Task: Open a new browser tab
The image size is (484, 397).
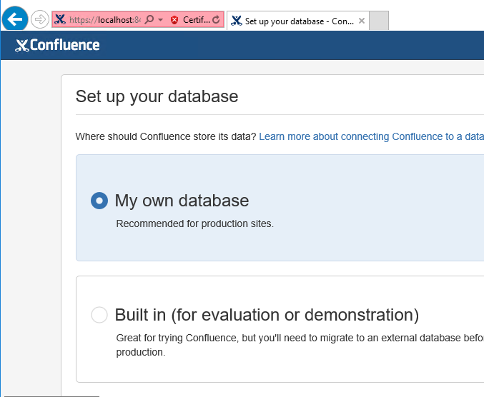Action: [379, 21]
